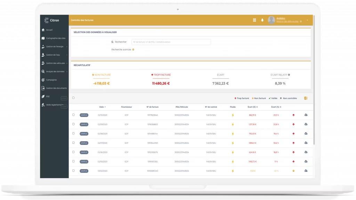
Task: Expand the Gestion de l'énergie submenu
Action: click(55, 47)
